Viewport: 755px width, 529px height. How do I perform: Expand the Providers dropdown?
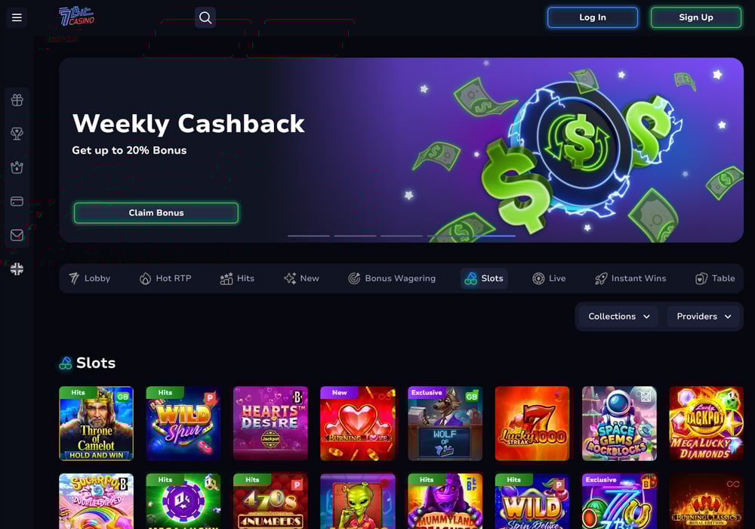[704, 317]
